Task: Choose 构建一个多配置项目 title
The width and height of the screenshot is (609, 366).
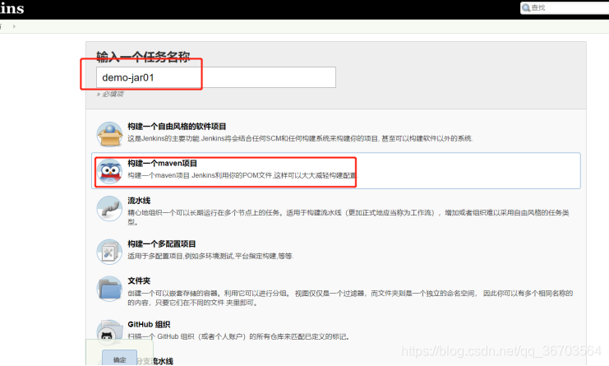Action: [x=162, y=243]
